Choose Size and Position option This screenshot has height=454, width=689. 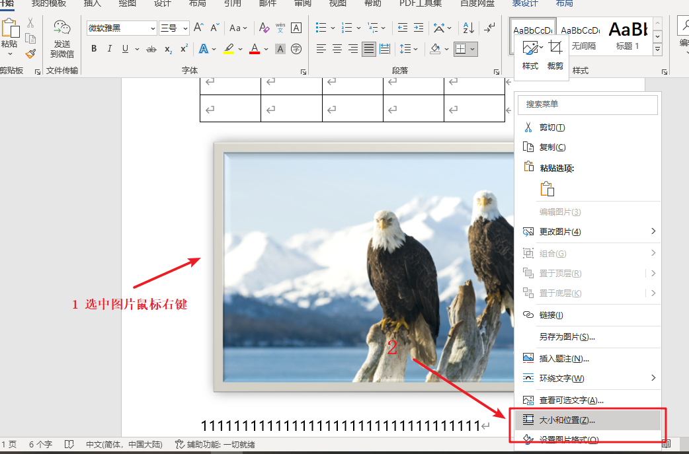pyautogui.click(x=588, y=420)
